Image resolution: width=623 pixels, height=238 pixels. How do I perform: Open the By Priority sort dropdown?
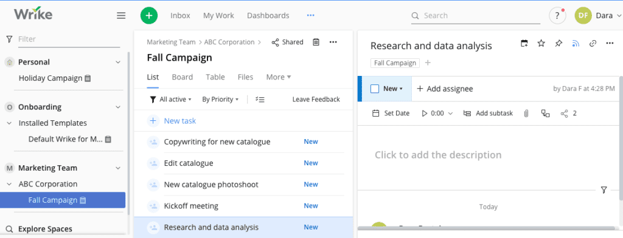[x=220, y=99]
